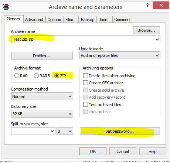The width and height of the screenshot is (170, 163).
Task: Open the Profiles button
Action: coord(42,56)
